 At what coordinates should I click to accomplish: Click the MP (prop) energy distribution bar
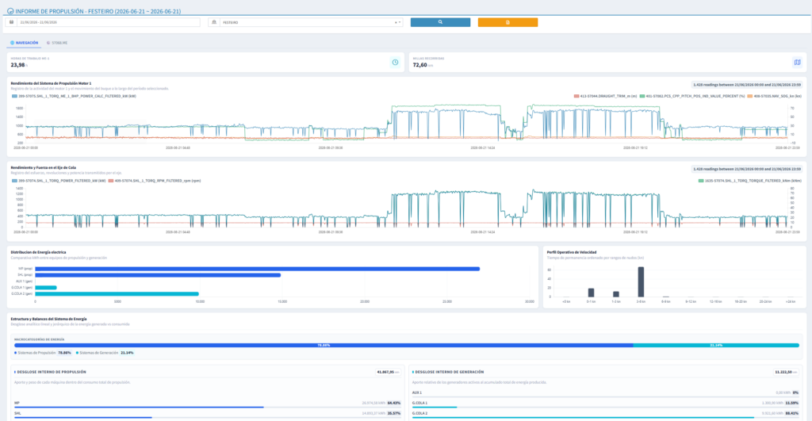pos(258,269)
